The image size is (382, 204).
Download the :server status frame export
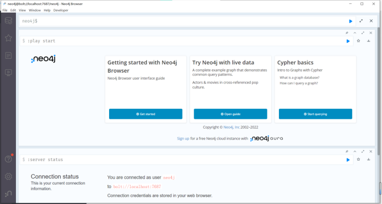[x=369, y=159]
